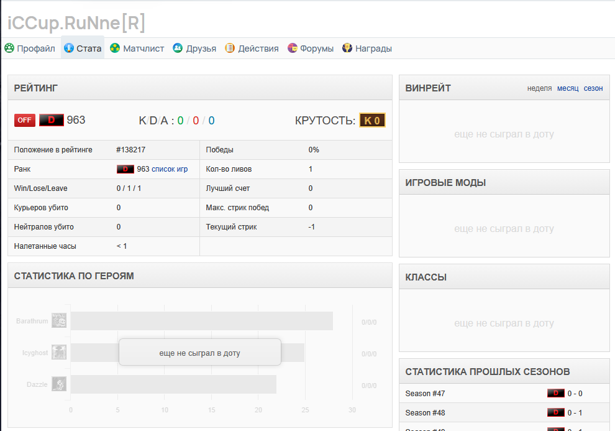Click the K/D/A kills value in green
Viewport: 615px width, 431px height.
pyautogui.click(x=180, y=120)
